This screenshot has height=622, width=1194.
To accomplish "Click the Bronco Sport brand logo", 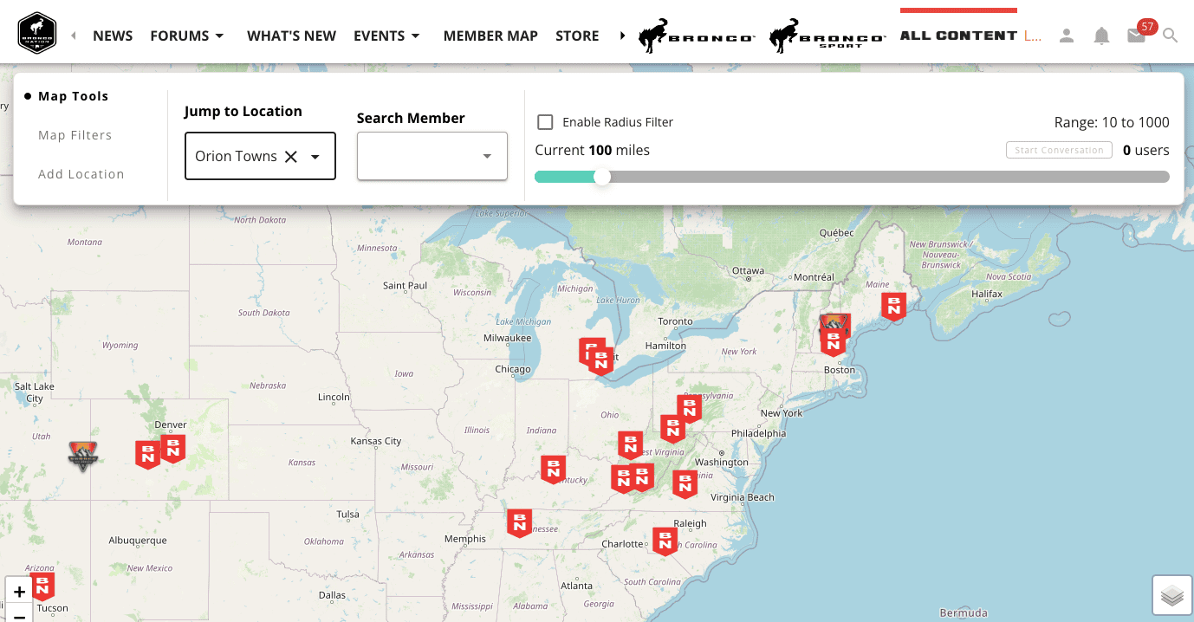I will pos(827,36).
